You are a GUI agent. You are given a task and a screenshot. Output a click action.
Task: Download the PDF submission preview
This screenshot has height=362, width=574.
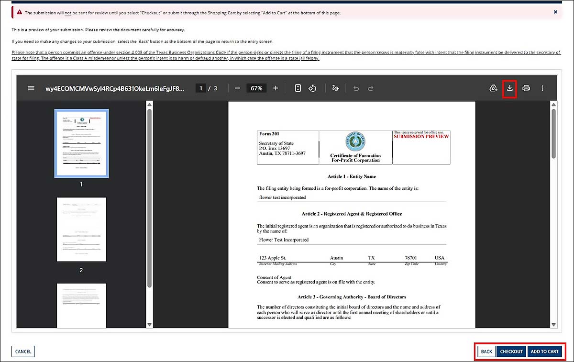(x=510, y=88)
